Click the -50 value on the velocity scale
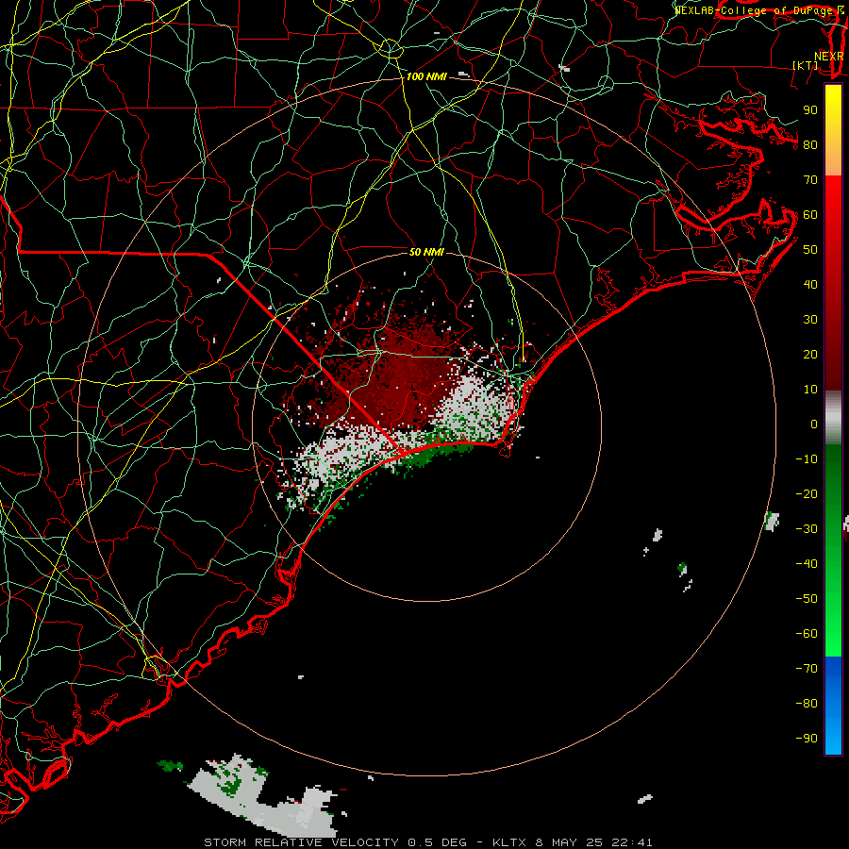849x849 pixels. pos(807,598)
